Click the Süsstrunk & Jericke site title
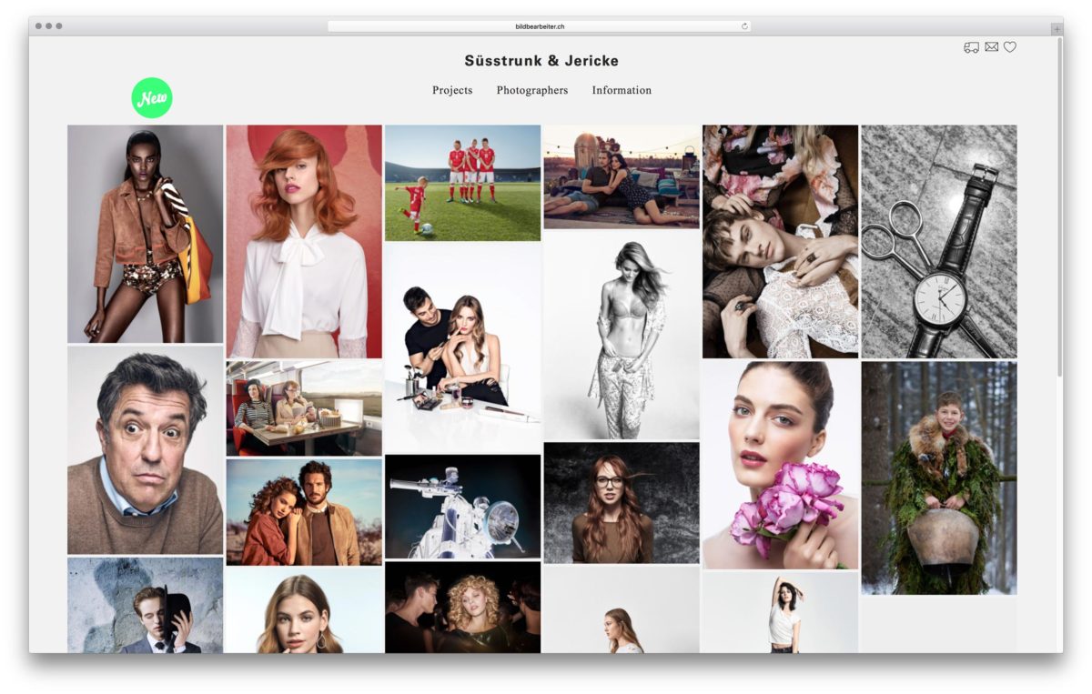This screenshot has height=694, width=1092. (541, 61)
